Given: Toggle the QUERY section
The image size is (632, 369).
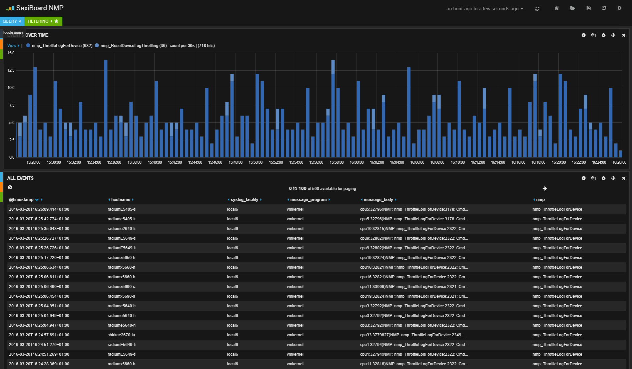Looking at the screenshot, I should 12,21.
